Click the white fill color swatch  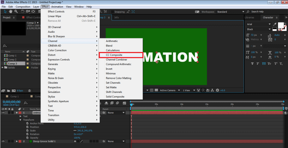coord(281,25)
